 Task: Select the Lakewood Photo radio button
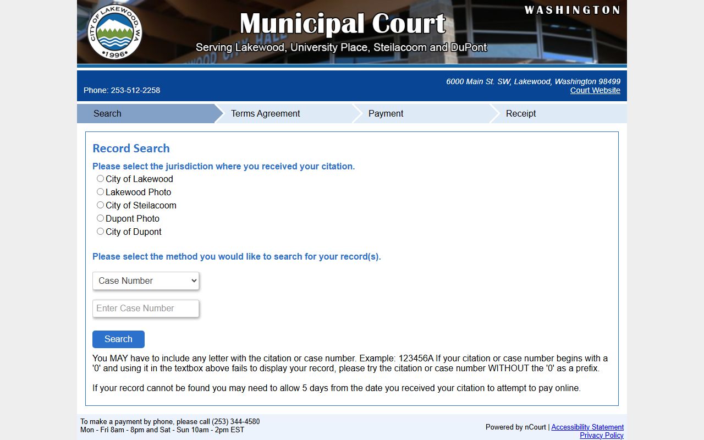pyautogui.click(x=100, y=192)
